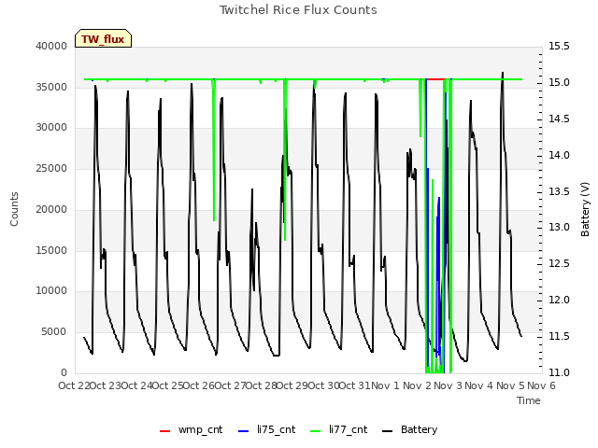Screen dimensions: 598x448
Task: Click the Nov 4 date tick
Action: [479, 385]
